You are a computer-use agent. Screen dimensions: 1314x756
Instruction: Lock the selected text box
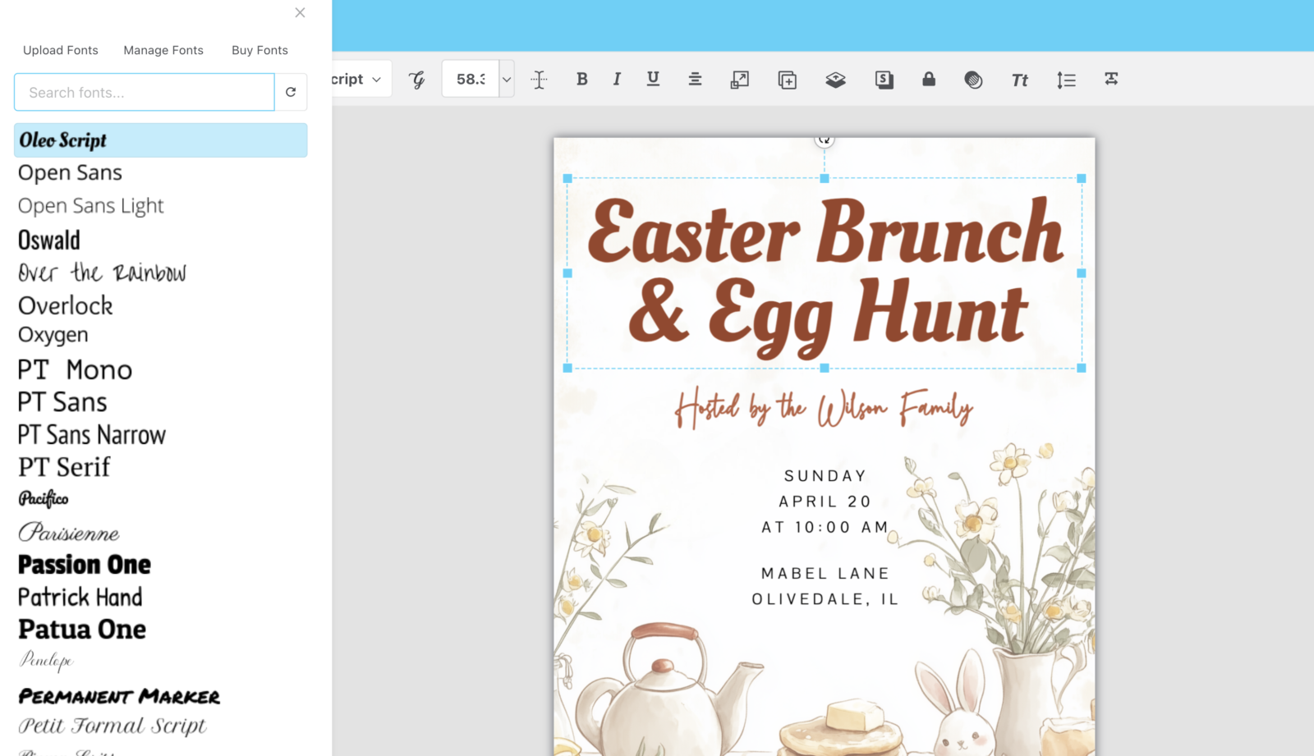pyautogui.click(x=928, y=79)
